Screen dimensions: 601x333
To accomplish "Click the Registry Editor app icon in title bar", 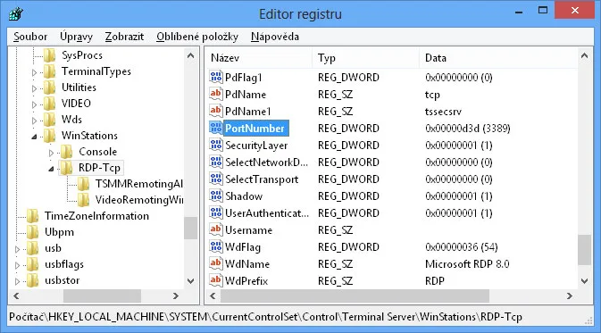I will pos(16,13).
